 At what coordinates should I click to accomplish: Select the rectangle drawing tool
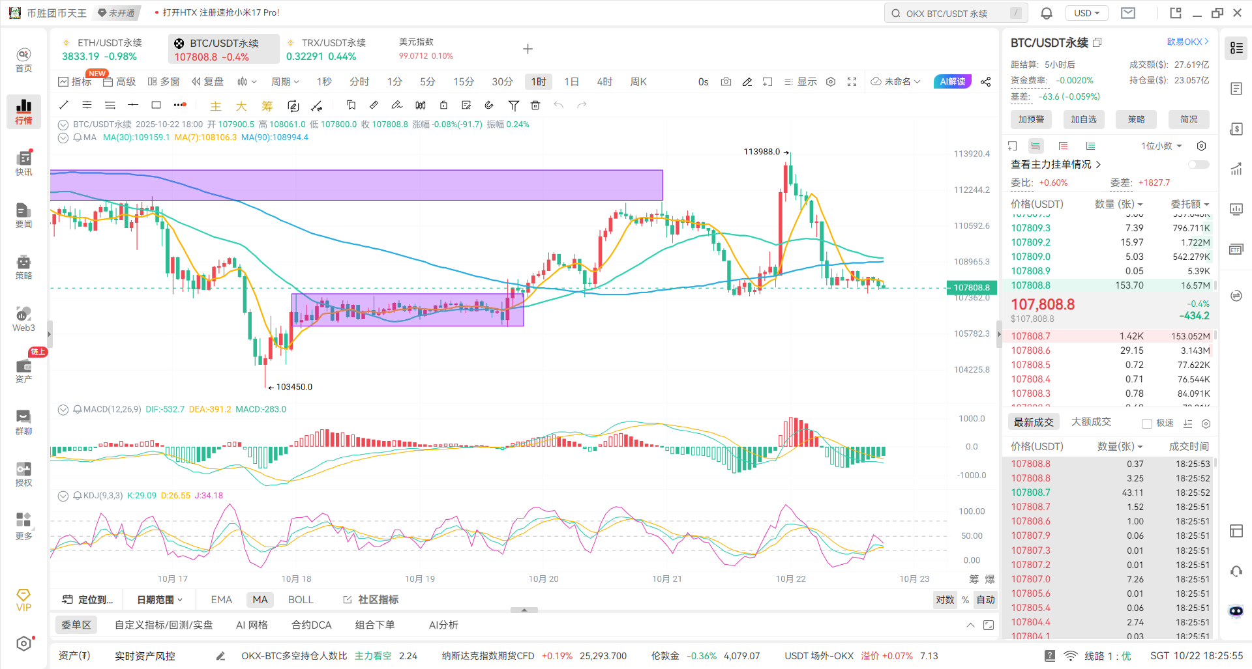point(156,105)
